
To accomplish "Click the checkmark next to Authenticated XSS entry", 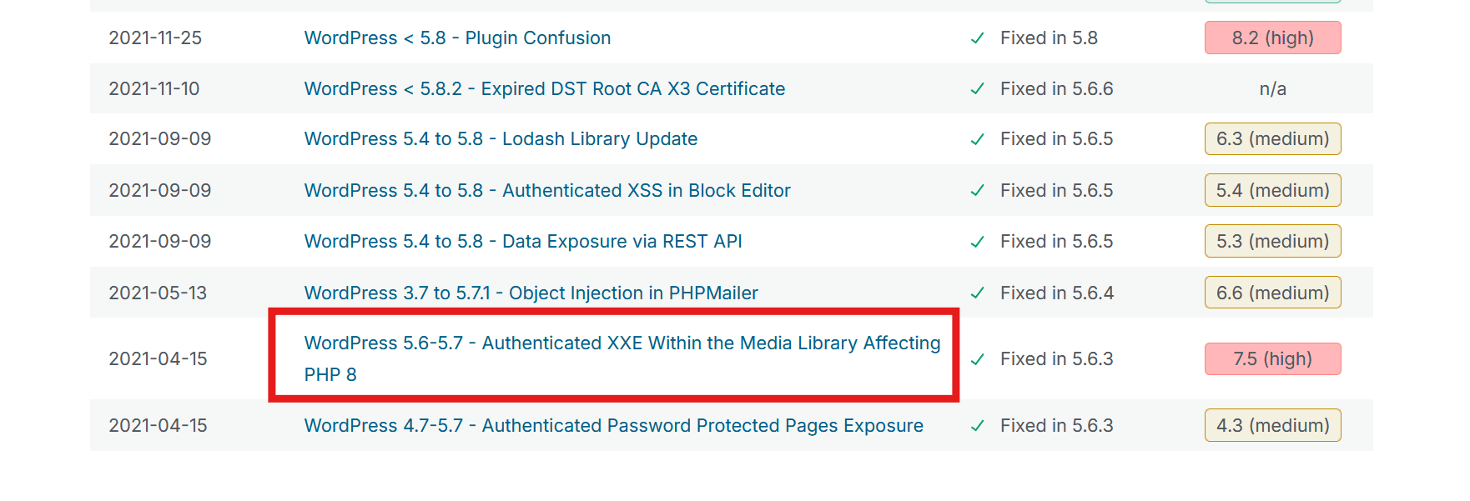I will click(x=977, y=190).
